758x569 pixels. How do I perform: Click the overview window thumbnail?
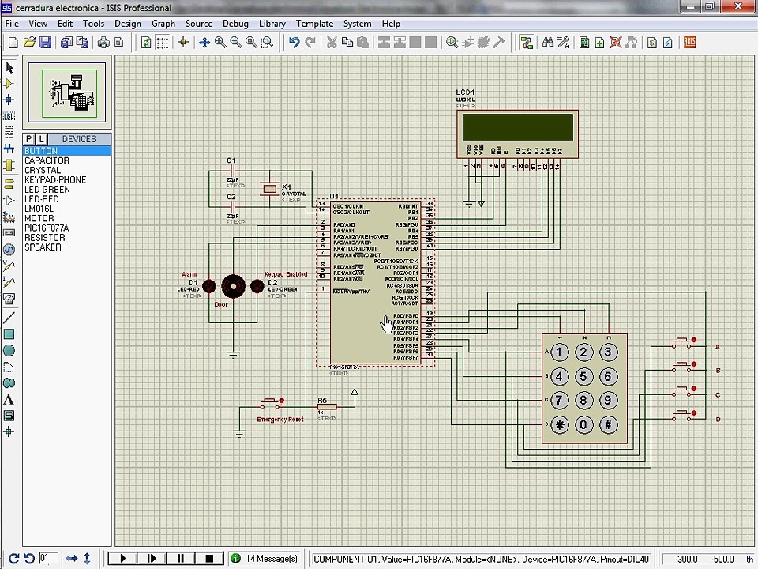tap(66, 92)
